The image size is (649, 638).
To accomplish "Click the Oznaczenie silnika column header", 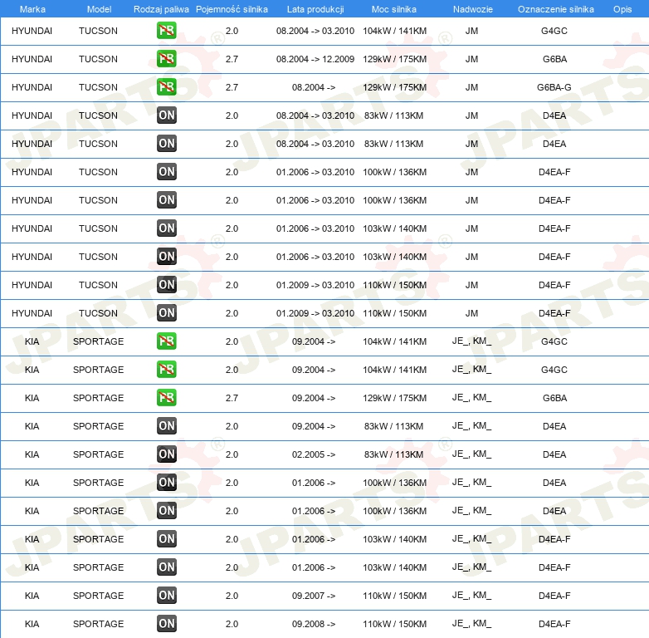I will [556, 9].
